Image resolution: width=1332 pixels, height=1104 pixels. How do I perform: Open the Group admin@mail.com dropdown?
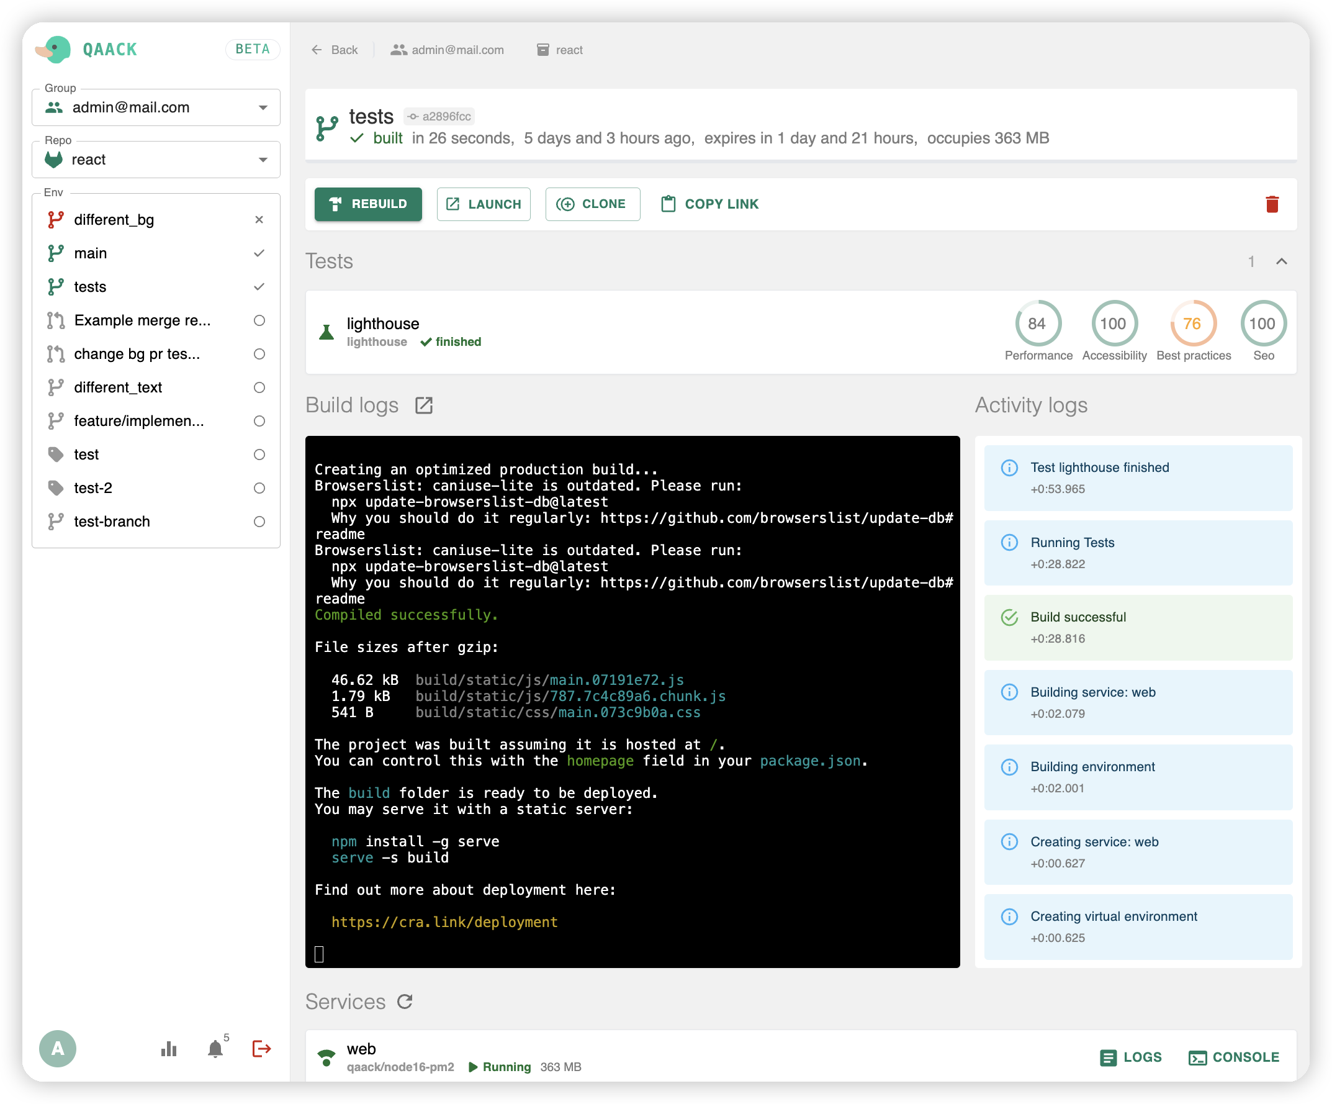pyautogui.click(x=156, y=108)
